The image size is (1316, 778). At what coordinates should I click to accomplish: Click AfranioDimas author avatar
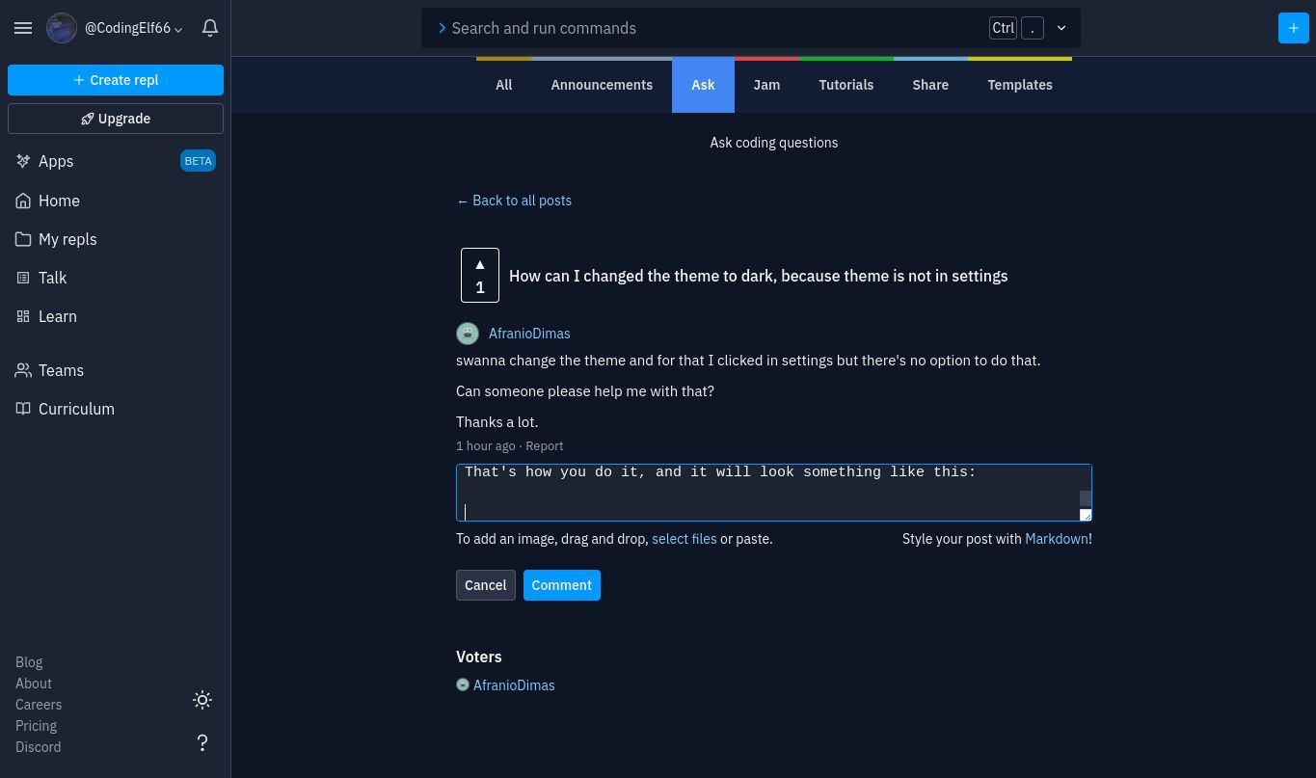[x=468, y=334]
